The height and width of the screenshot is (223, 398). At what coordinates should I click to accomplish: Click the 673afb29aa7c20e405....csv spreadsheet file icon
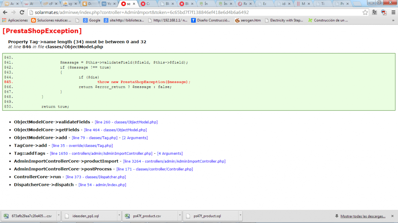click(6, 216)
